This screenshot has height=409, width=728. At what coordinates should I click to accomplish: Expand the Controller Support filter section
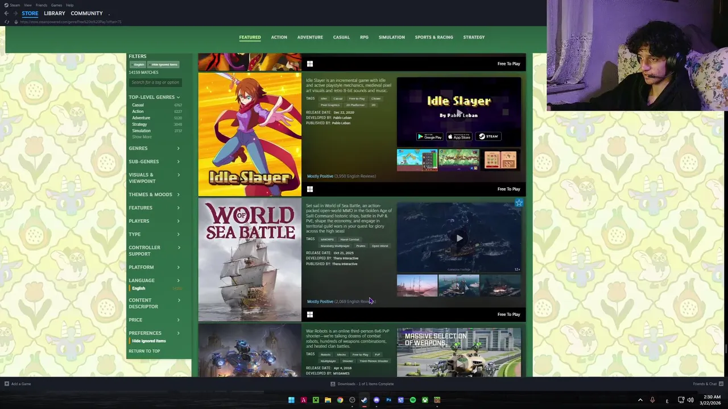tap(154, 251)
